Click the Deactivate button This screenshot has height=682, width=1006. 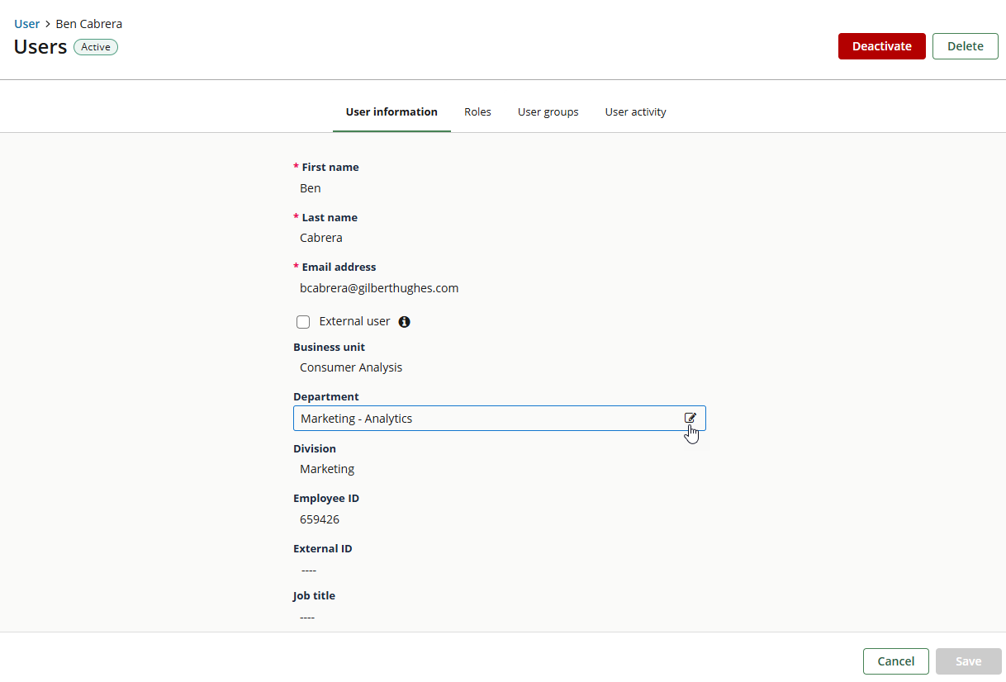(x=882, y=46)
